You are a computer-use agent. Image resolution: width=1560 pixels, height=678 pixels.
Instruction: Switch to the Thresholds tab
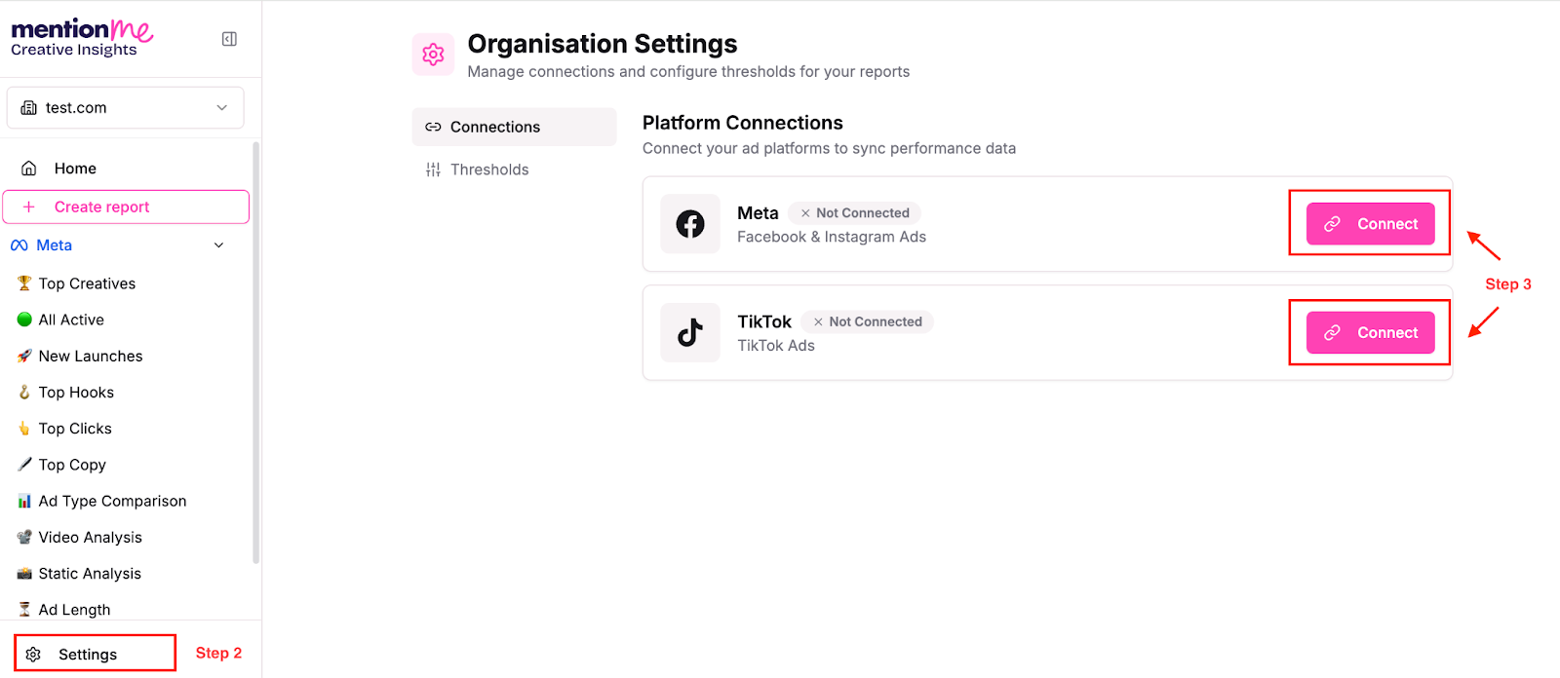pos(489,169)
